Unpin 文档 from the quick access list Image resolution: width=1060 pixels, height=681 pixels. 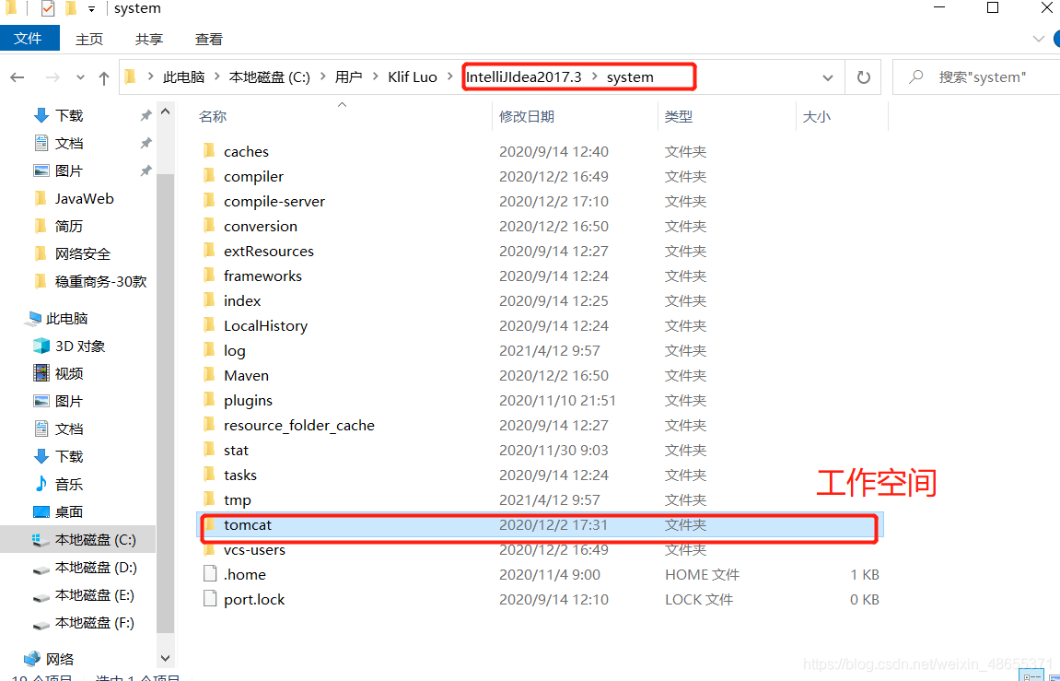[x=145, y=143]
